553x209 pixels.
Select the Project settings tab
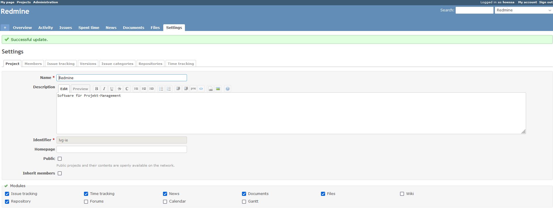coord(12,64)
